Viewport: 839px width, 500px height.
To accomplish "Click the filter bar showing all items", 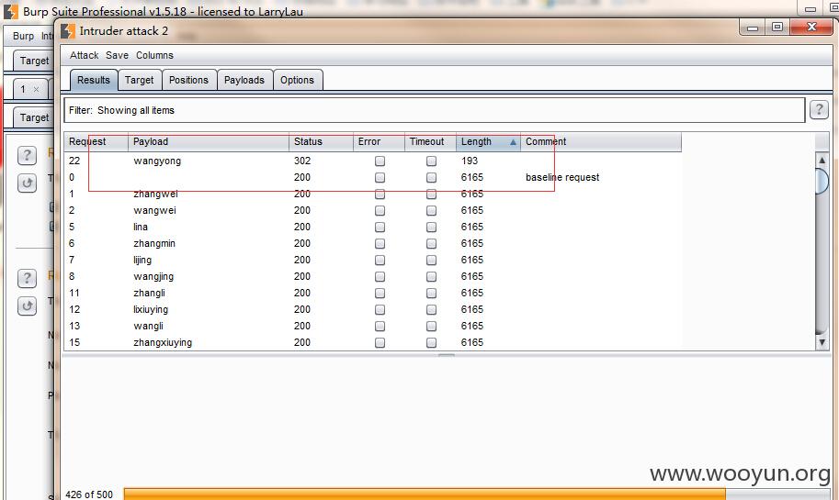I will click(x=435, y=110).
